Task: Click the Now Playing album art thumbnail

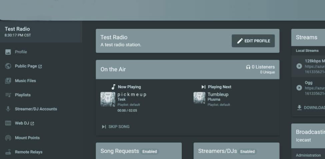Action: (108, 99)
